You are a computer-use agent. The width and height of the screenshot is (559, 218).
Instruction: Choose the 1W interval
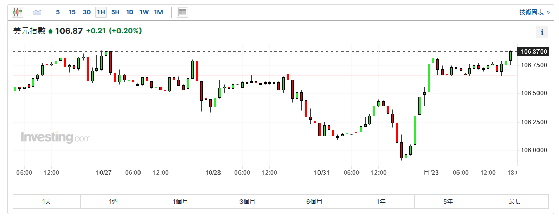point(144,12)
